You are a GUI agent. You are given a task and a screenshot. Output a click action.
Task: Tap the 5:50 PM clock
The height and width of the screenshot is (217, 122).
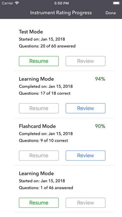click(x=61, y=3)
